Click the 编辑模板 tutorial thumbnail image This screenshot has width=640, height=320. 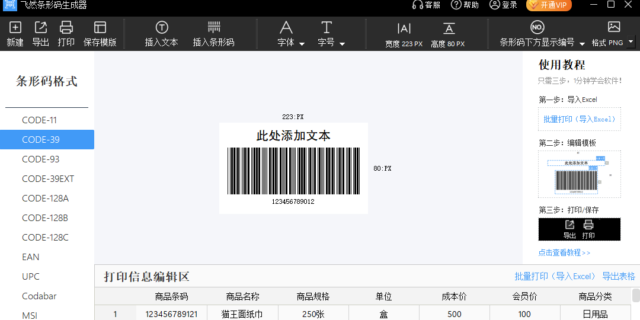click(579, 174)
